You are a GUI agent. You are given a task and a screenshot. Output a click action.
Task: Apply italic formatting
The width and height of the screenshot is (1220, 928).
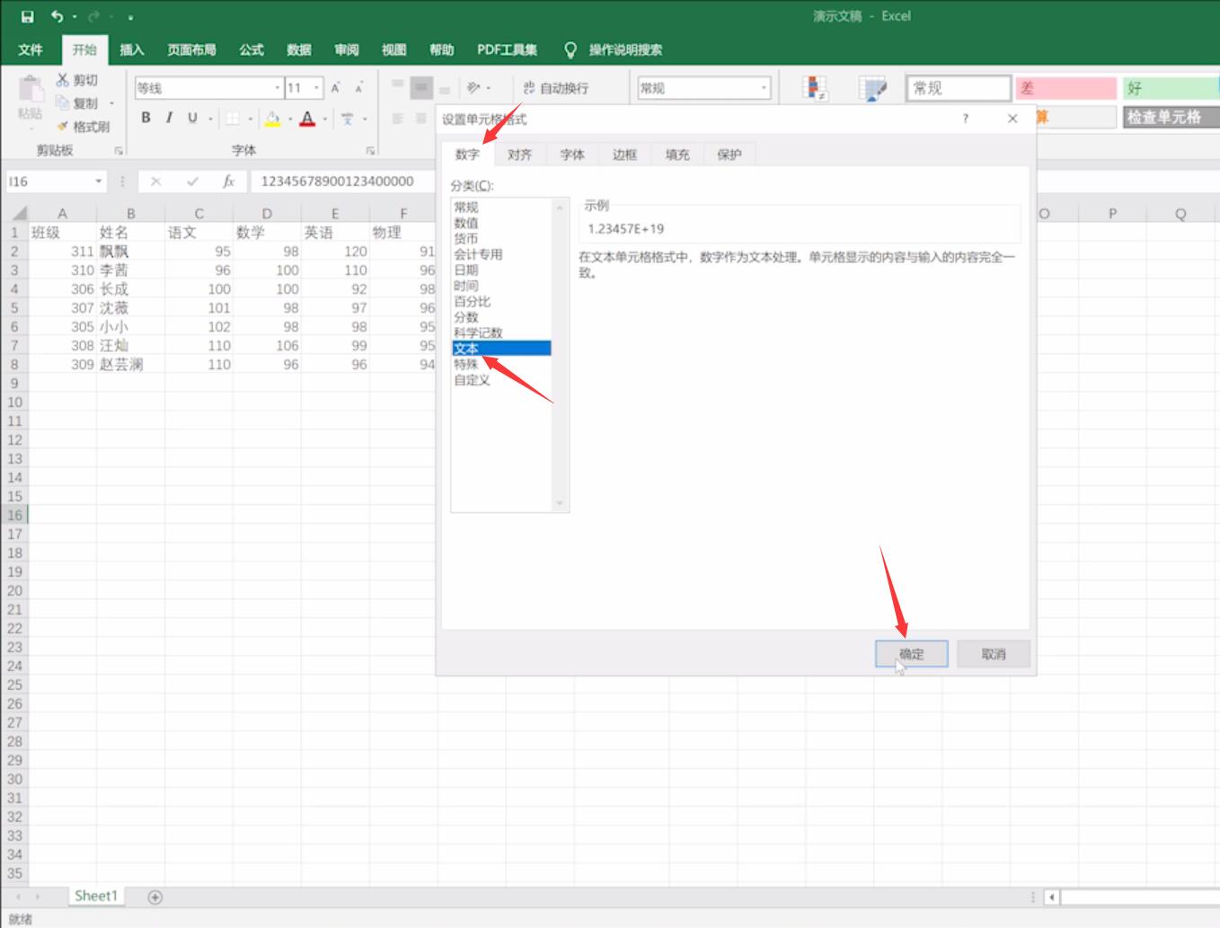point(169,118)
